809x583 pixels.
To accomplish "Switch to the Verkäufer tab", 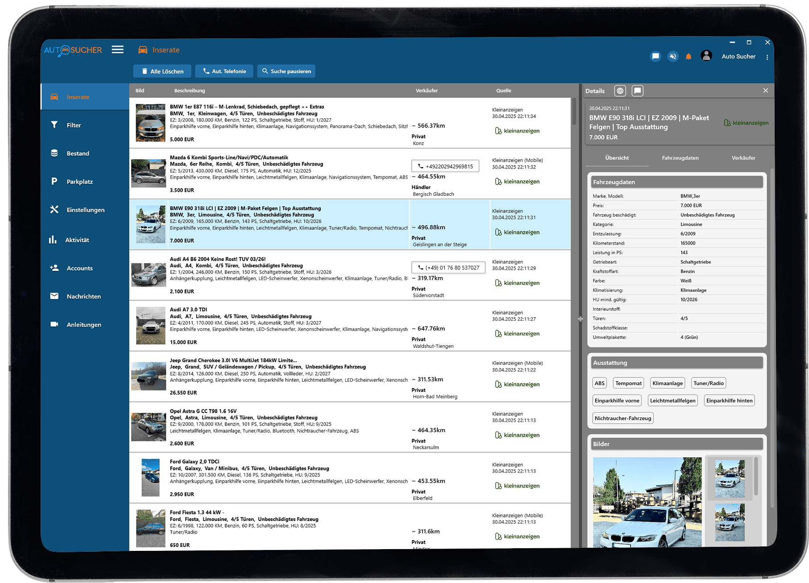I will [x=743, y=157].
